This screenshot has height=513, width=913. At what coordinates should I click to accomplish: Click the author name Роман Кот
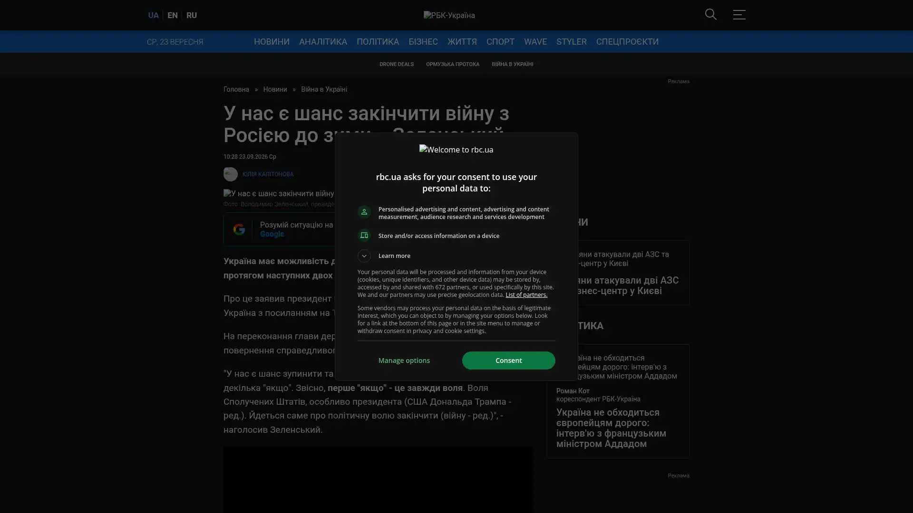click(573, 391)
